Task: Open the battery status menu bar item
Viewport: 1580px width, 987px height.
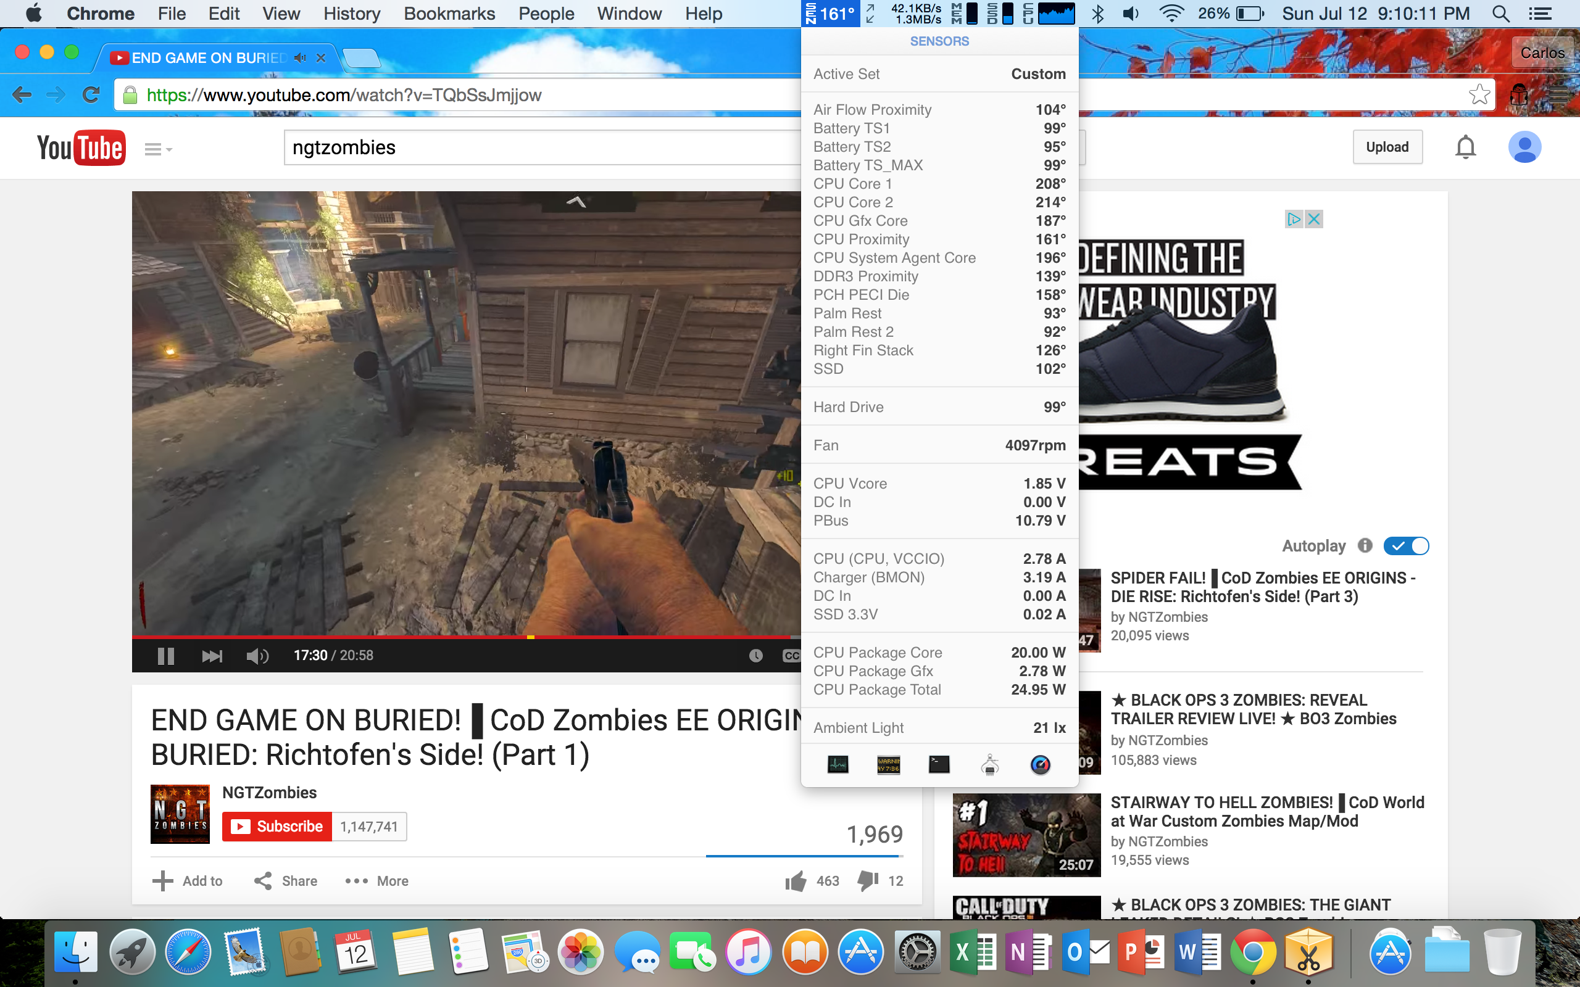Action: pyautogui.click(x=1231, y=14)
